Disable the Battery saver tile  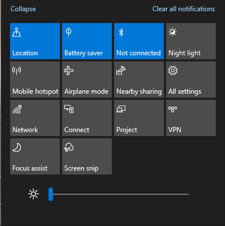pyautogui.click(x=87, y=41)
